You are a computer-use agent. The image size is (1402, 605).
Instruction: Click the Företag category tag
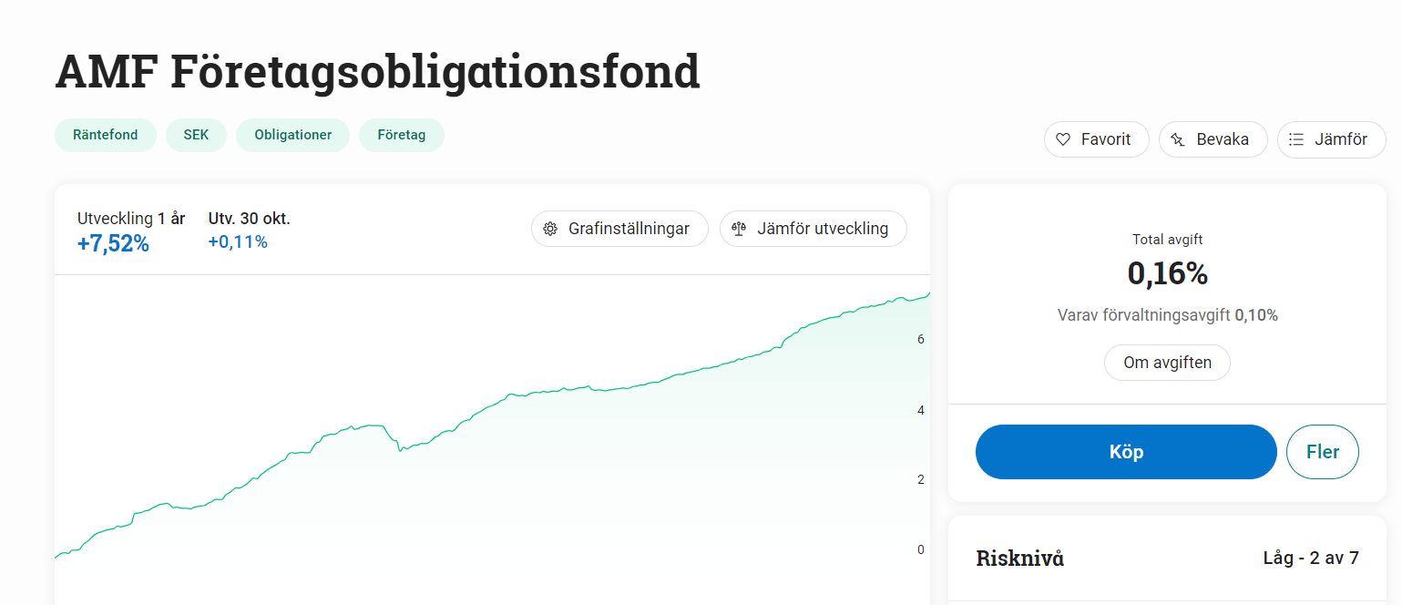(x=402, y=135)
